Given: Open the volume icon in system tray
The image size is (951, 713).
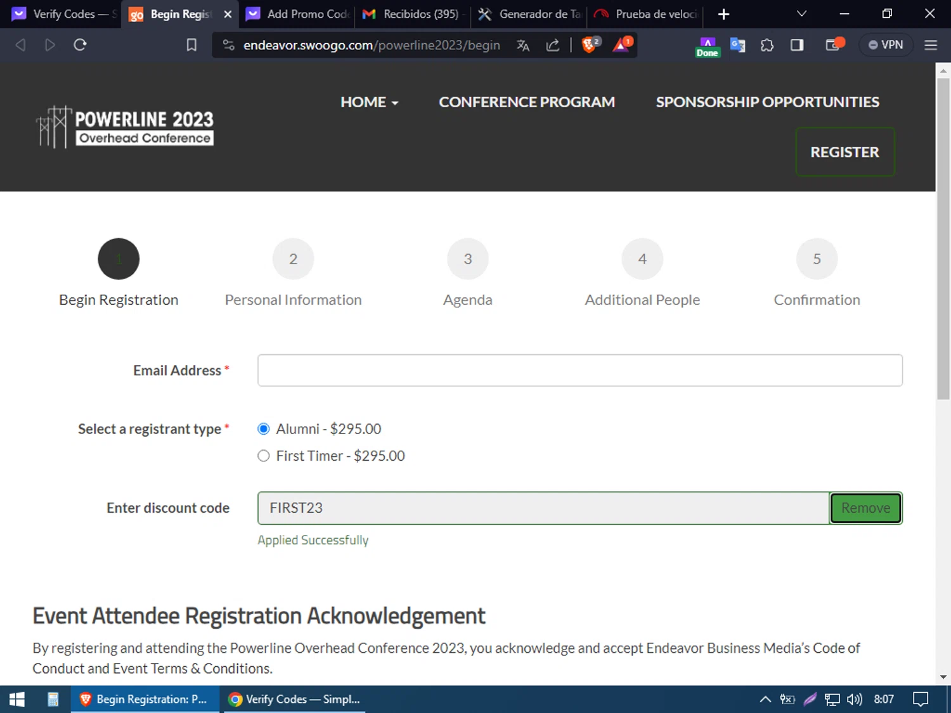Looking at the screenshot, I should (x=854, y=699).
